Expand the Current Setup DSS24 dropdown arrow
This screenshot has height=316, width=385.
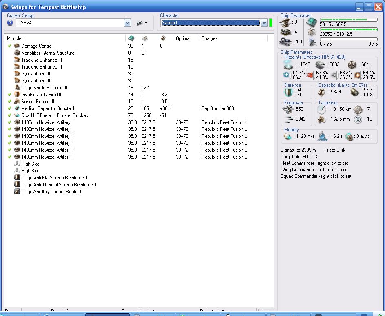tap(127, 23)
